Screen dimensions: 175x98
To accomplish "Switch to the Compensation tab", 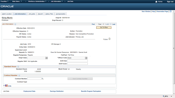I will (61, 14).
